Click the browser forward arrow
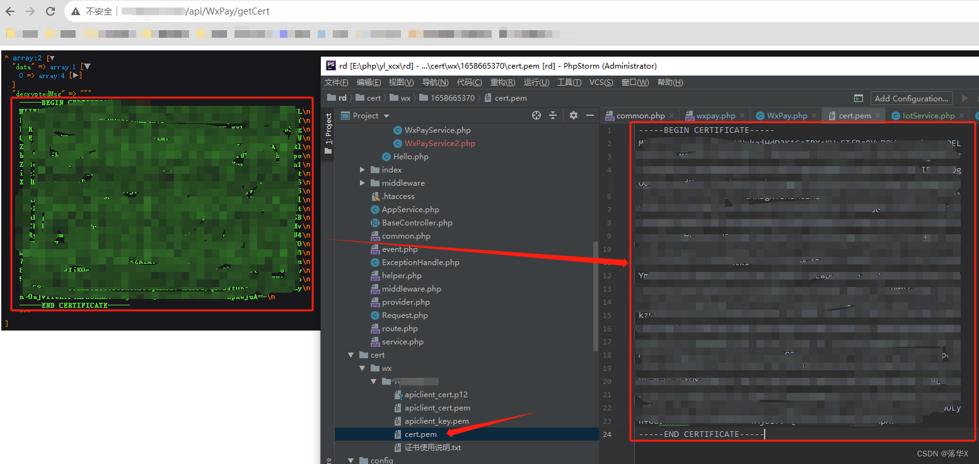 point(30,11)
